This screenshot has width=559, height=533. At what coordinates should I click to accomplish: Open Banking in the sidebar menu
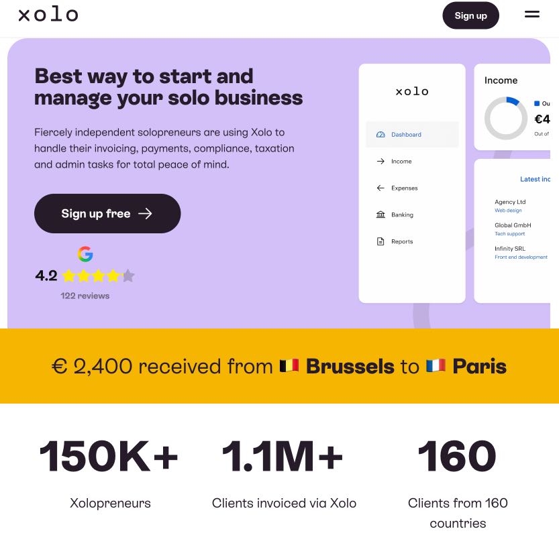coord(402,215)
